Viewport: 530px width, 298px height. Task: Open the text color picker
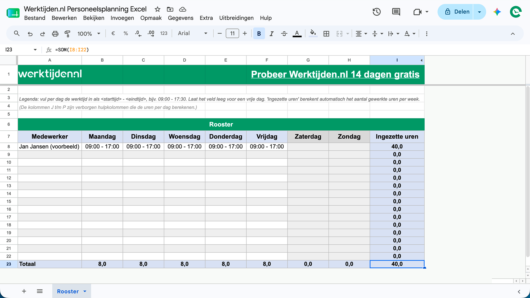297,34
